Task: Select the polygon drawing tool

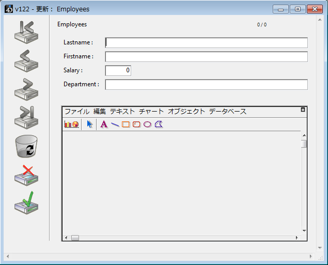Action: coord(159,124)
